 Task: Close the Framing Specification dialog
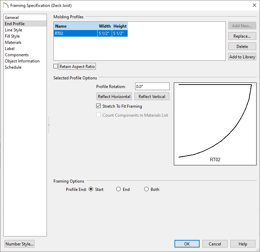(254, 5)
